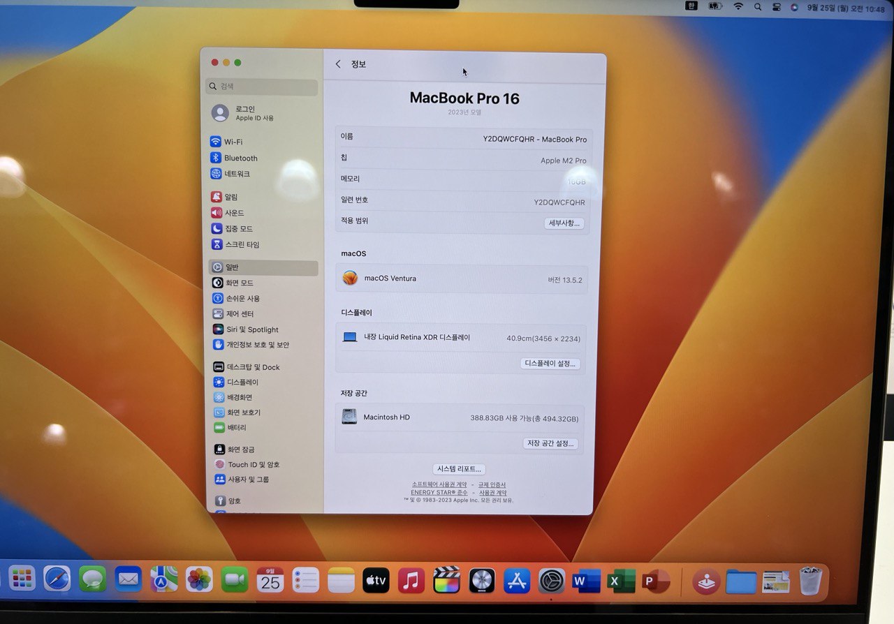Viewport: 894px width, 624px height.
Task: Click the 세부사항... coverage details button
Action: [x=564, y=223]
